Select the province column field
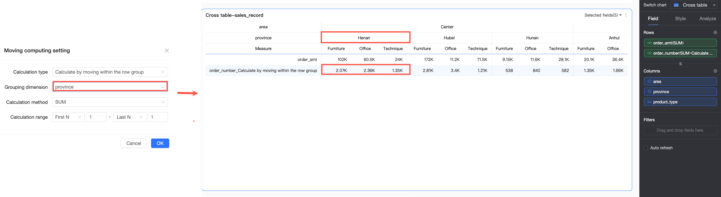Screen dimensions: 721x197 pos(680,92)
